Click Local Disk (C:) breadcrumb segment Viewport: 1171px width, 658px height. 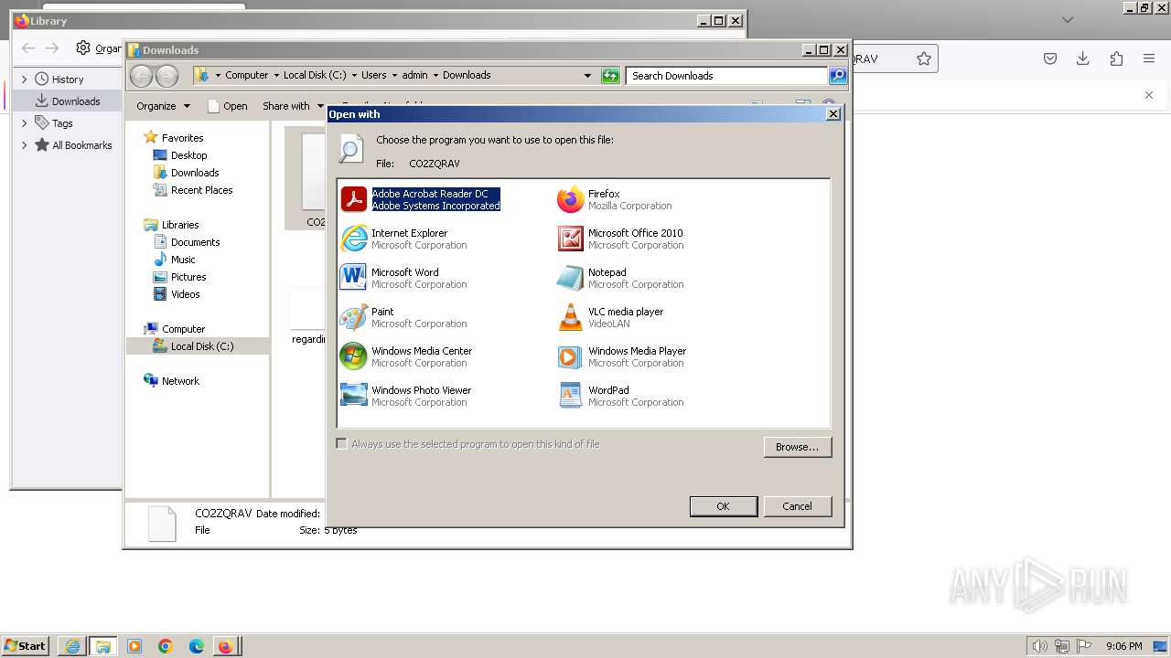point(314,75)
